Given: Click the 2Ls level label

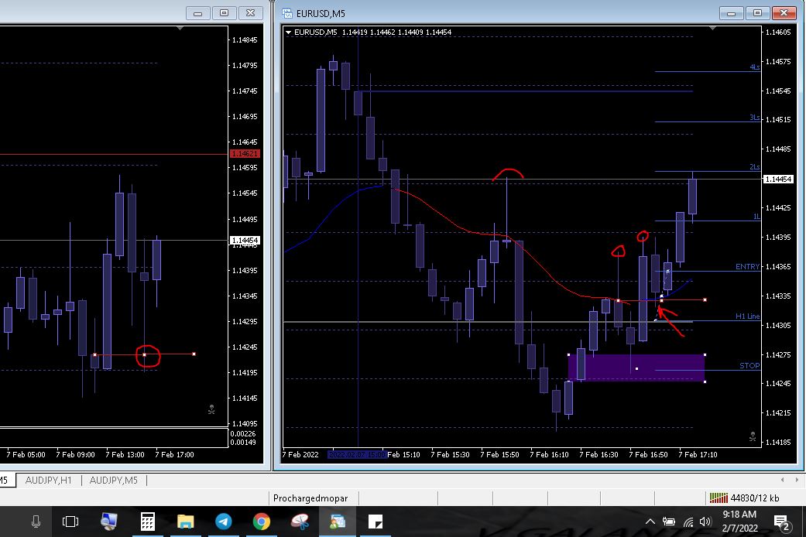Looking at the screenshot, I should point(755,167).
